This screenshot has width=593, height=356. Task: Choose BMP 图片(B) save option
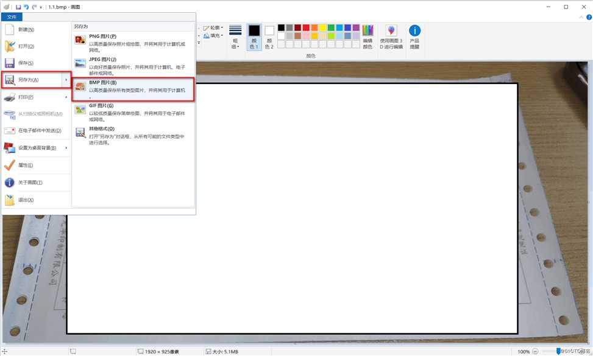tap(133, 89)
